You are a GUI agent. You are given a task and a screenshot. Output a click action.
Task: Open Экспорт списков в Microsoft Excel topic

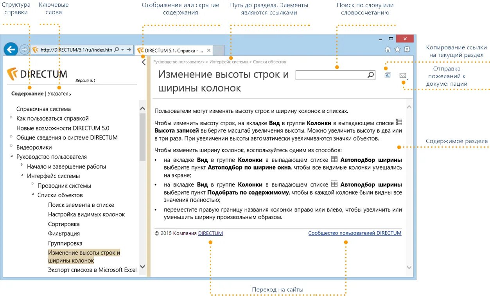(92, 270)
